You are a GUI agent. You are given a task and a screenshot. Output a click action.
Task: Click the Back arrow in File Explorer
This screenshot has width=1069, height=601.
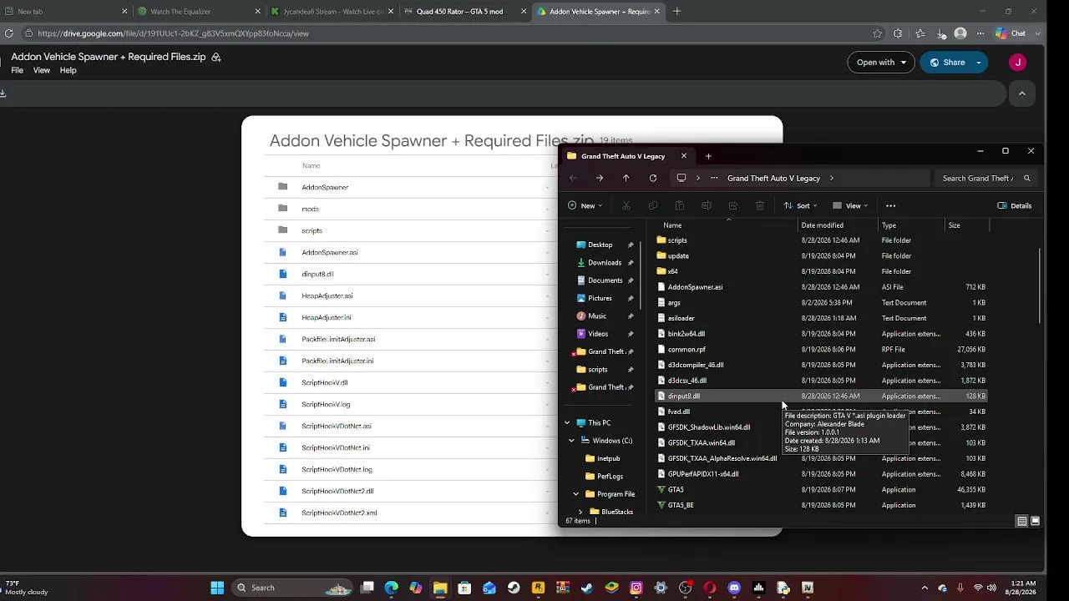(x=573, y=178)
